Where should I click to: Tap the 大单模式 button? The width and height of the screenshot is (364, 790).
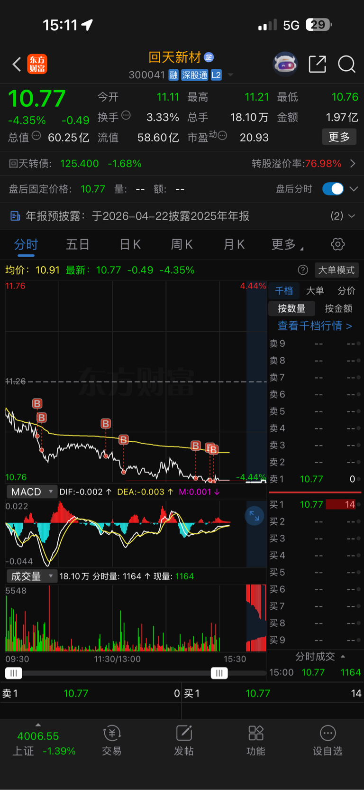336,270
